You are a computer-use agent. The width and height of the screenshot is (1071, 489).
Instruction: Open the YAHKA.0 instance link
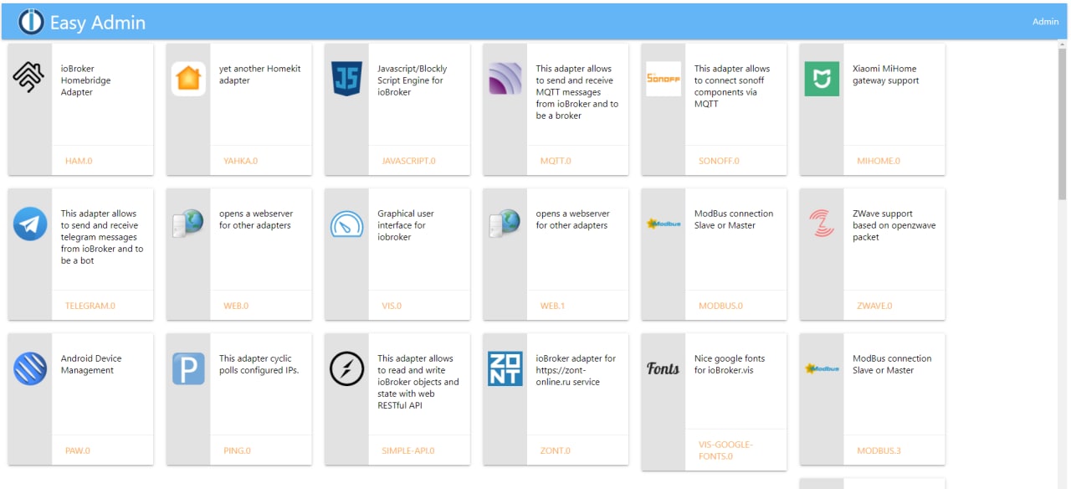coord(240,161)
